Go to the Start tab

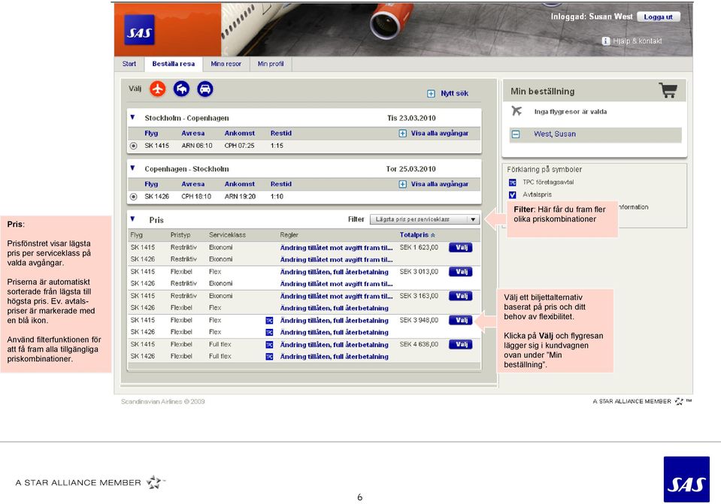pyautogui.click(x=129, y=64)
